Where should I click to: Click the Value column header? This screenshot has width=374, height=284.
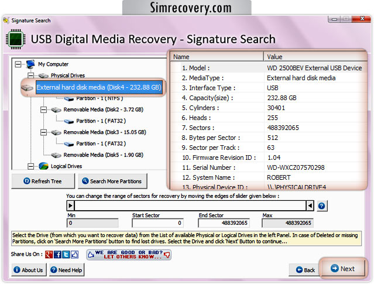[315, 57]
